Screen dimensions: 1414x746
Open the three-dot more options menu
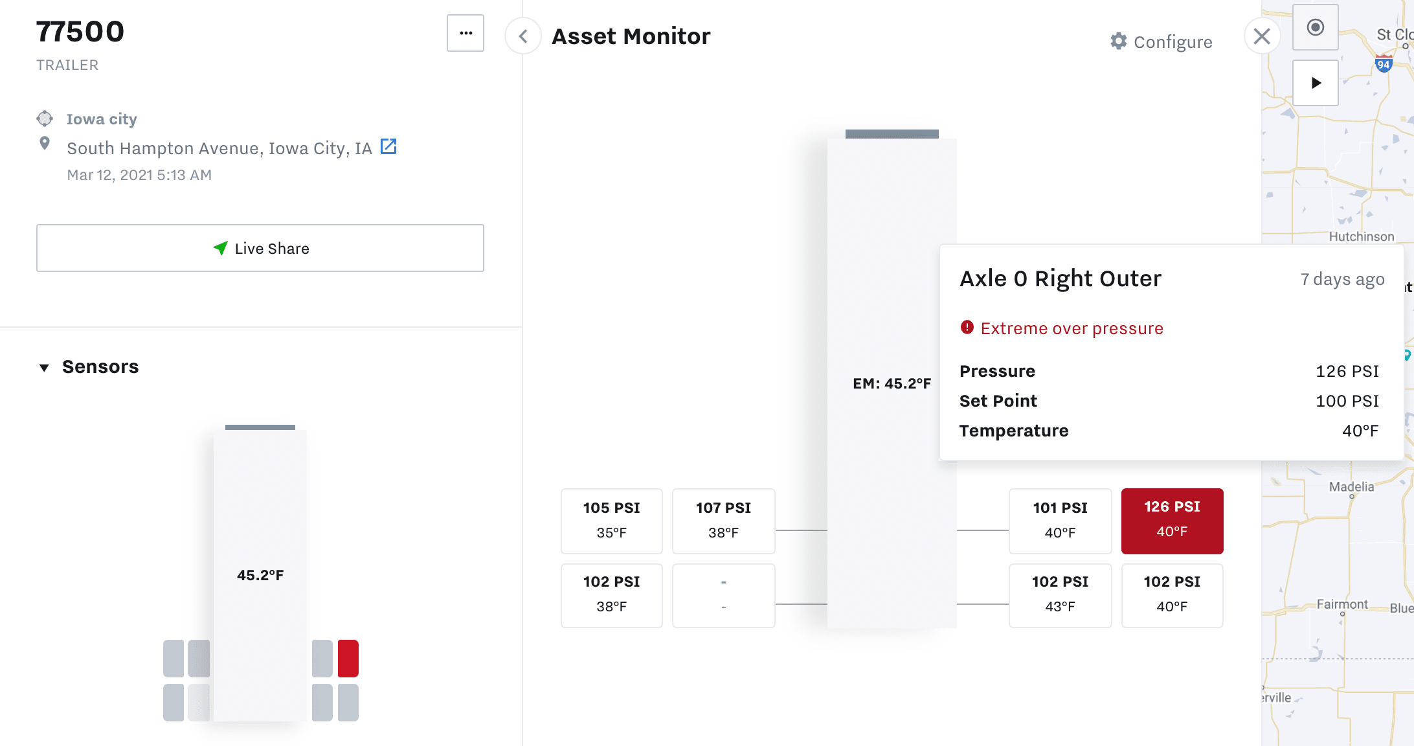(x=465, y=33)
